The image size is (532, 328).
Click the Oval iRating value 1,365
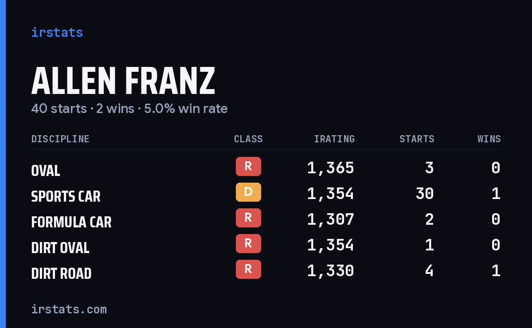click(x=331, y=168)
